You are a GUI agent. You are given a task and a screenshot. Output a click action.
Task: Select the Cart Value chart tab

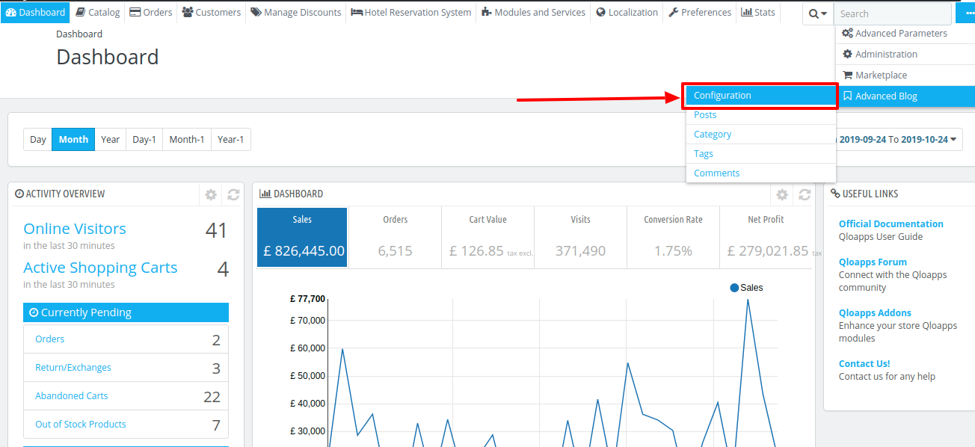click(x=487, y=238)
